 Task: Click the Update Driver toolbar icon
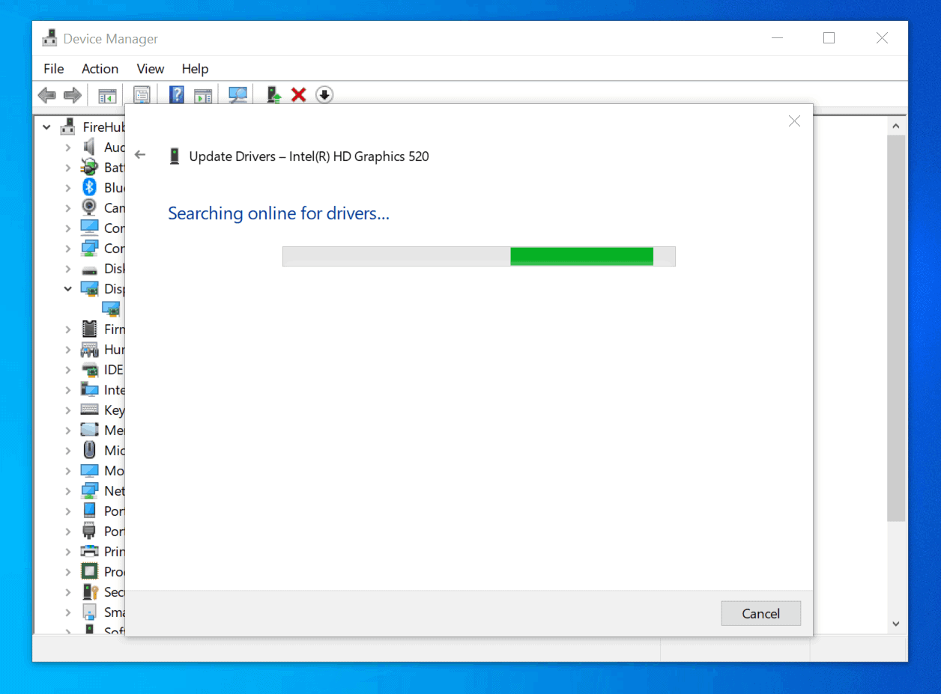(x=271, y=94)
